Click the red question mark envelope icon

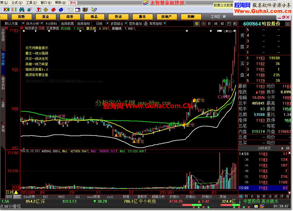tap(38, 9)
